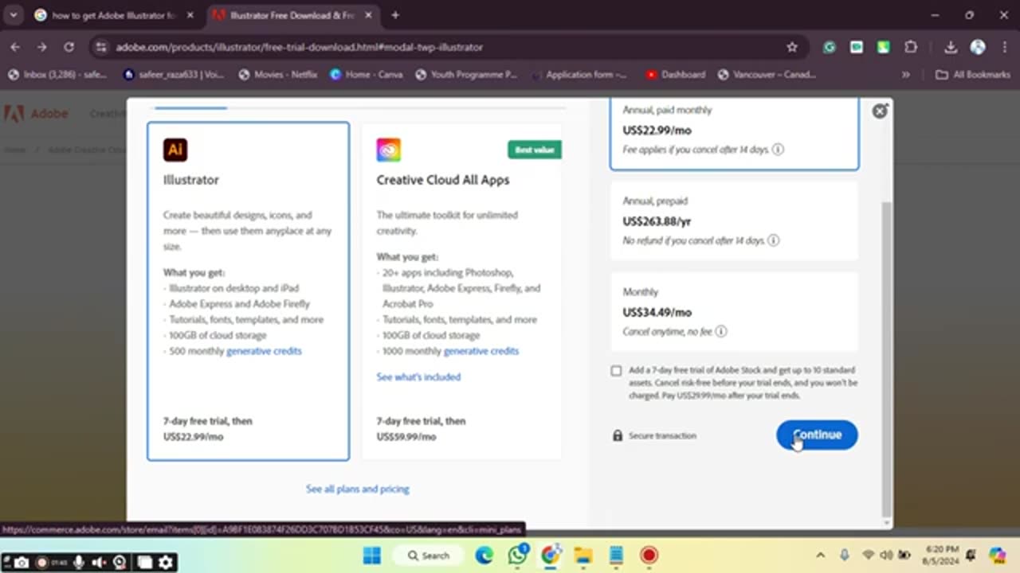Click the recorder camera screenshot icon
Image resolution: width=1020 pixels, height=573 pixels.
coord(22,563)
